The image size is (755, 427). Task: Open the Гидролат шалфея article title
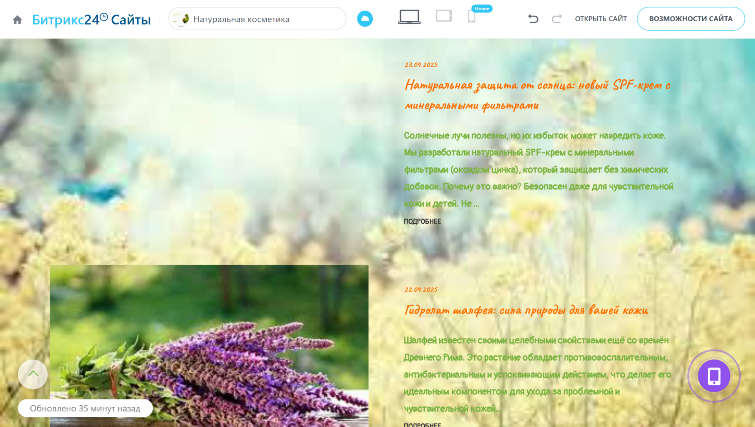coord(526,310)
